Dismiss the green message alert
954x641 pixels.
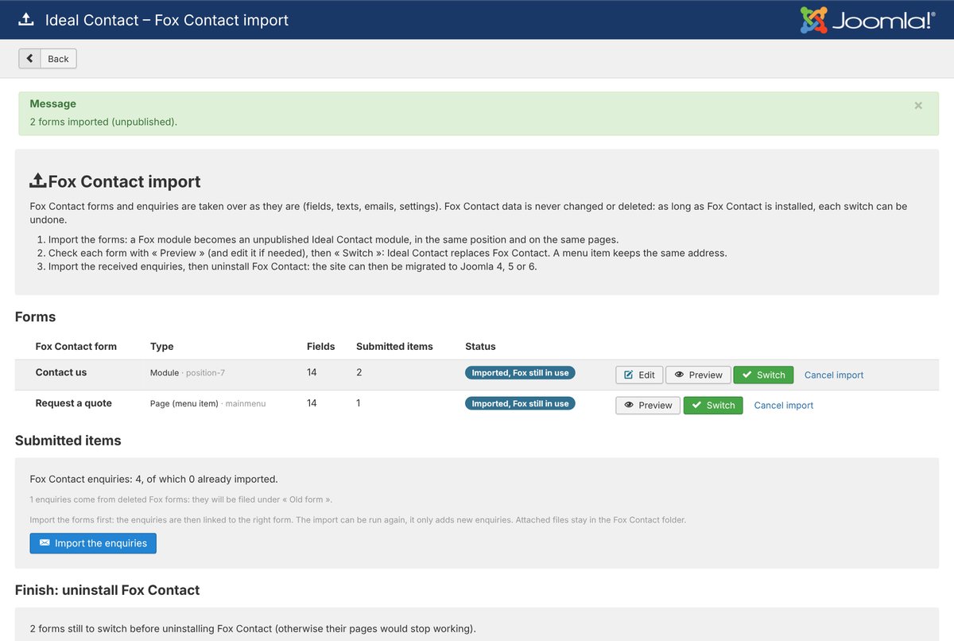click(918, 105)
